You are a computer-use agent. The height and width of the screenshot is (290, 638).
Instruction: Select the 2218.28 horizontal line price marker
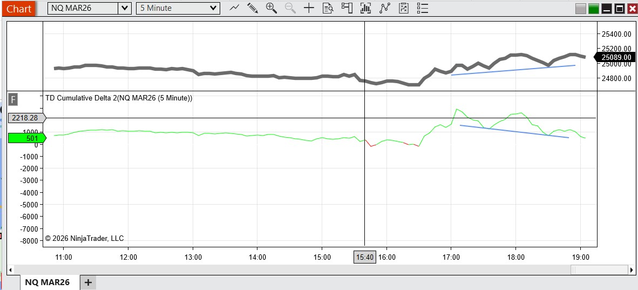click(x=27, y=118)
